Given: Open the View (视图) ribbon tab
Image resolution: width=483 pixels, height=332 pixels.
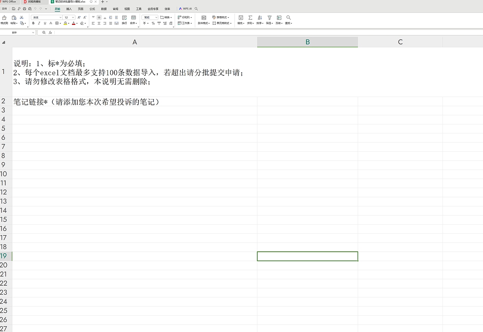Looking at the screenshot, I should click(x=127, y=9).
